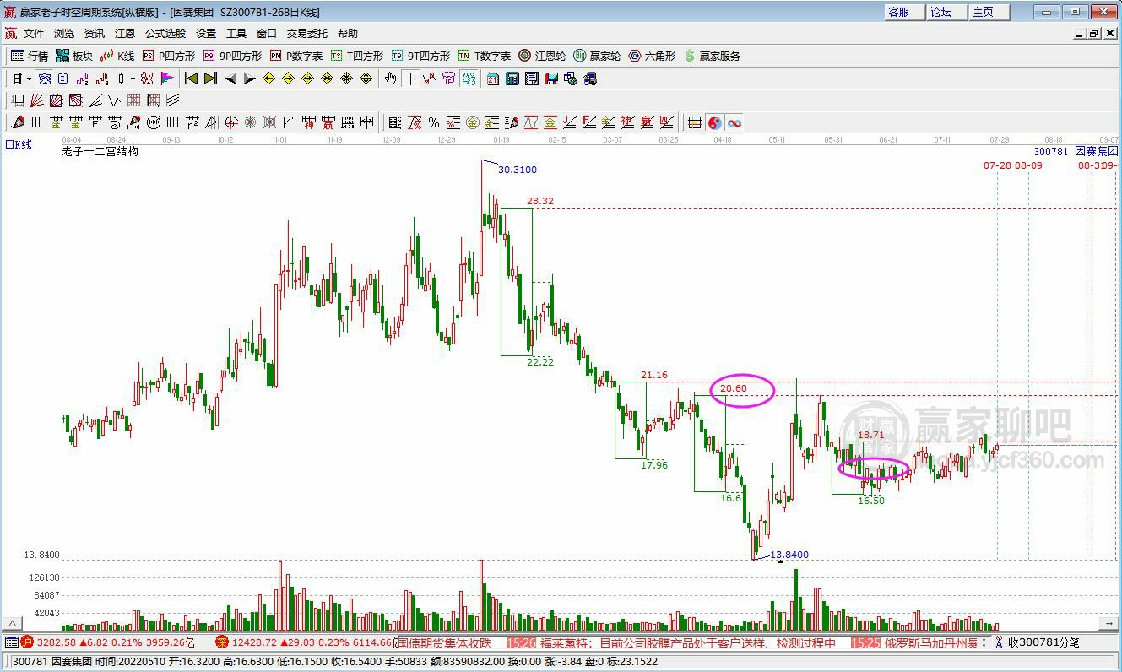Screen dimensions: 1122x672
Task: Select the hand pan tool
Action: [x=389, y=79]
